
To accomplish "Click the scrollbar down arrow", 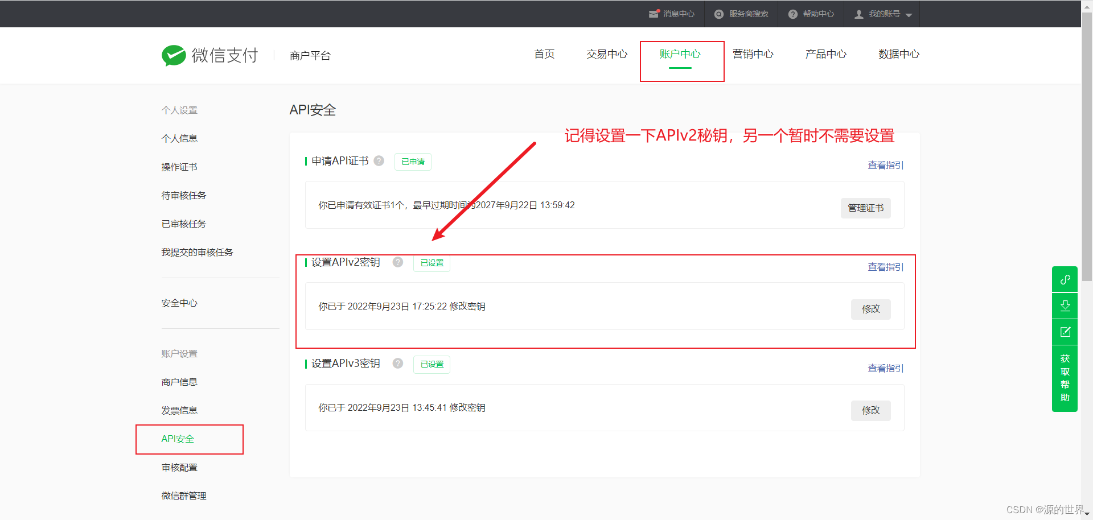I will tap(1087, 514).
